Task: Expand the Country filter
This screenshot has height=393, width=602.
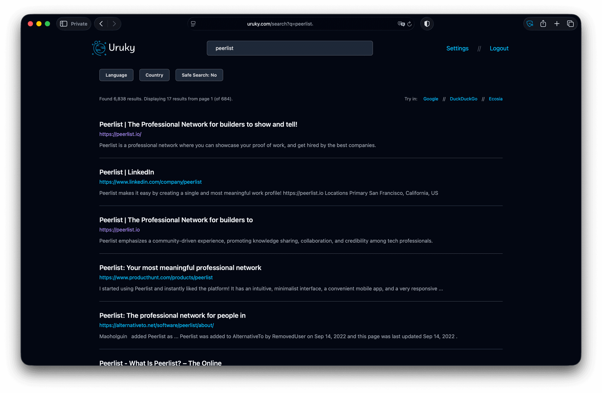Action: (x=154, y=75)
